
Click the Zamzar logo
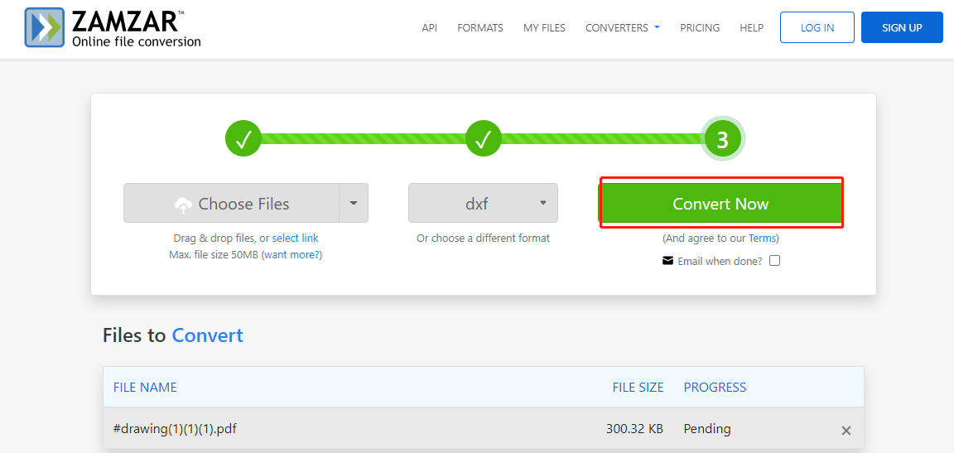[x=113, y=27]
